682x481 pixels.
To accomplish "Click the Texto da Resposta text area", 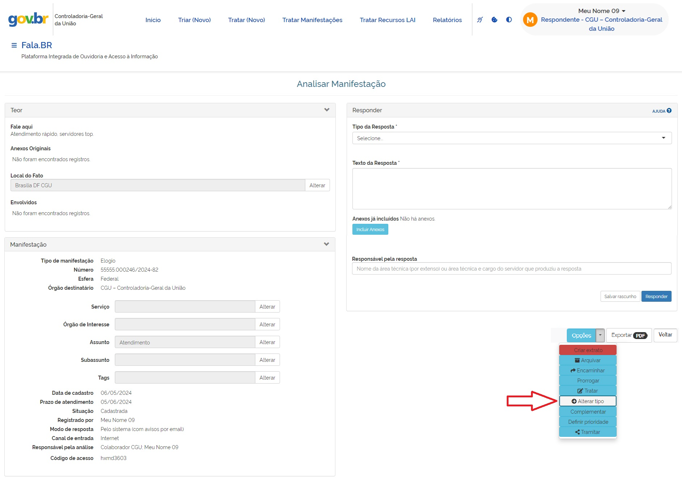I will click(511, 189).
